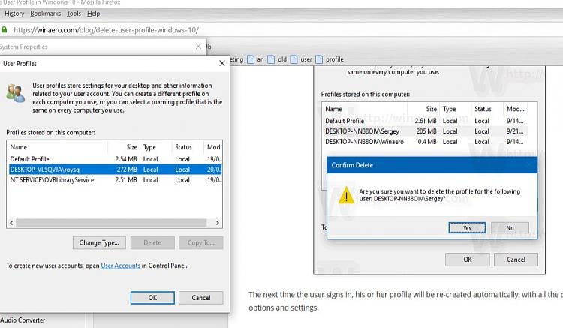This screenshot has height=328, width=563.
Task: Click the horizontal scrollbar thumb in profiles list
Action: click(x=111, y=223)
